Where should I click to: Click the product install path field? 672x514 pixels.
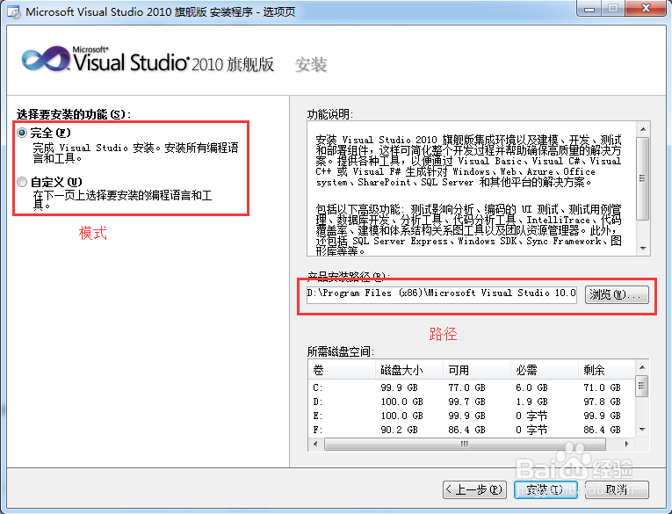[x=442, y=294]
